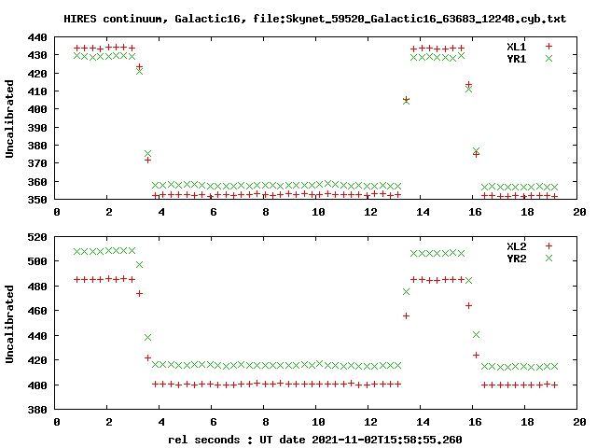Click x-axis tick 16 under the XL2/YR2 plot
This screenshot has width=597, height=448.
tap(475, 422)
